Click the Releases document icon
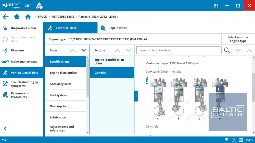 pyautogui.click(x=5, y=95)
